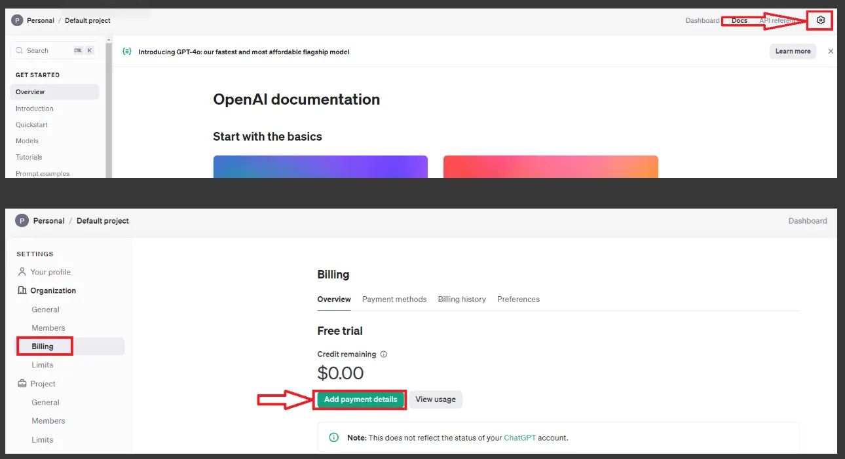
Task: Switch to the Overview billing tab
Action: tap(334, 299)
